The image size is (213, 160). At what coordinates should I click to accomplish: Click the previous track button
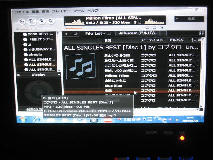(x=22, y=22)
